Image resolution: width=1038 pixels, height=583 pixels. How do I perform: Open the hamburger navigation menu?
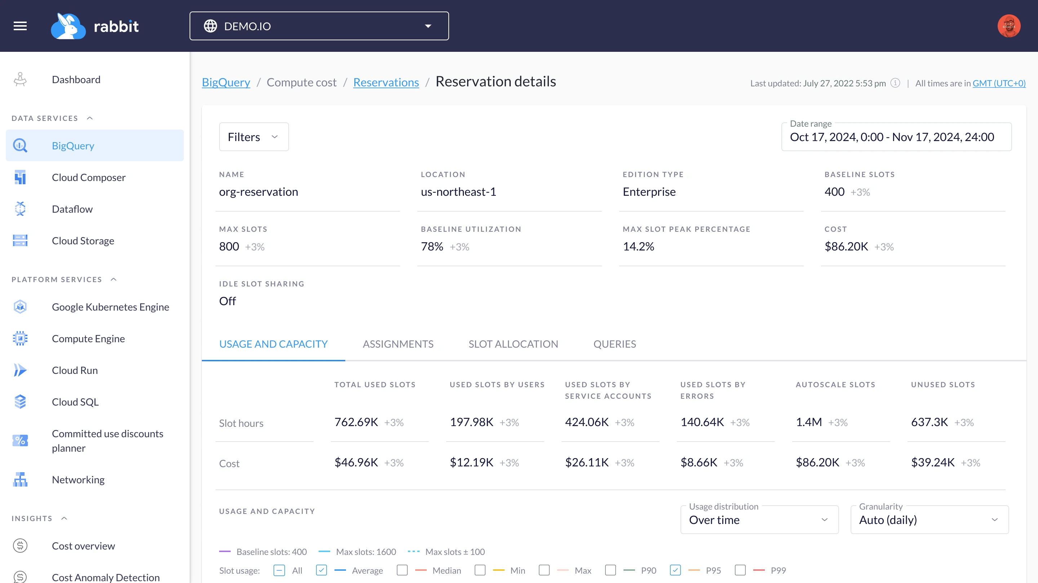[x=20, y=26]
